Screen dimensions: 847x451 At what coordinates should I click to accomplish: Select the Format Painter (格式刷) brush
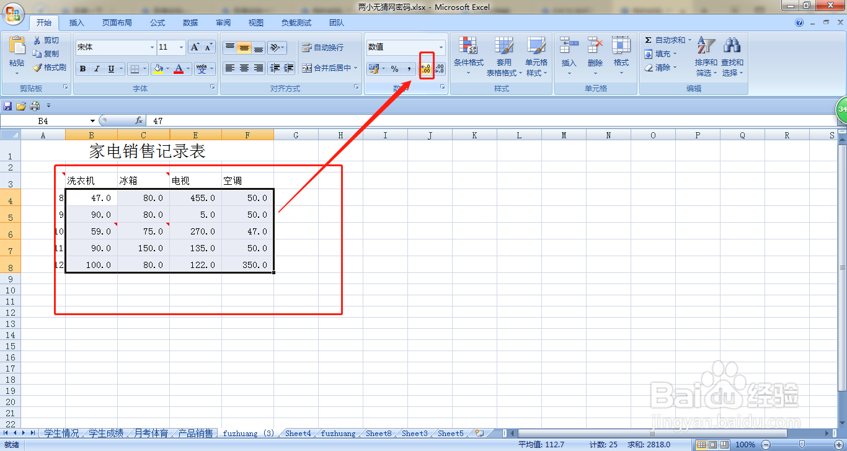pos(37,68)
